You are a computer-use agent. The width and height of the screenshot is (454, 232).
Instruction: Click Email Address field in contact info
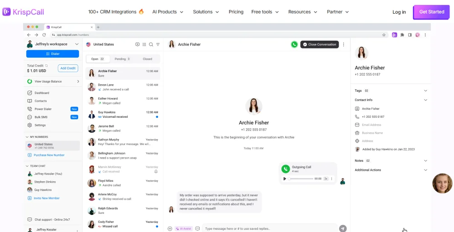(x=371, y=125)
